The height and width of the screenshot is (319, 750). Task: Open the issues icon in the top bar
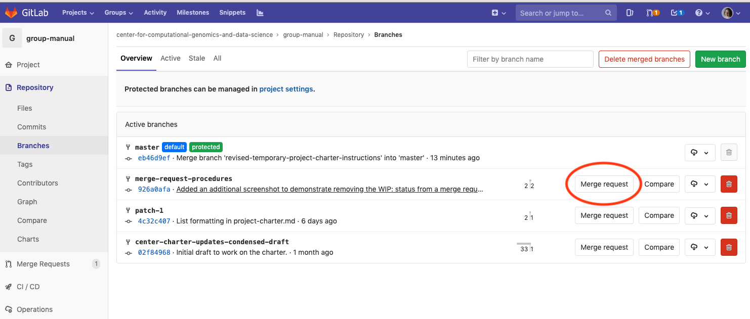[x=630, y=13]
